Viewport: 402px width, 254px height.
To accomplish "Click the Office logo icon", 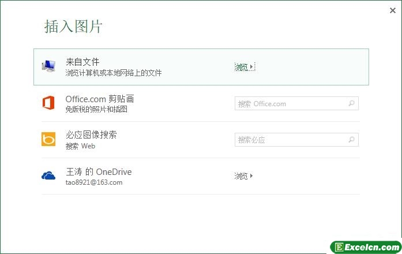I will tap(48, 103).
